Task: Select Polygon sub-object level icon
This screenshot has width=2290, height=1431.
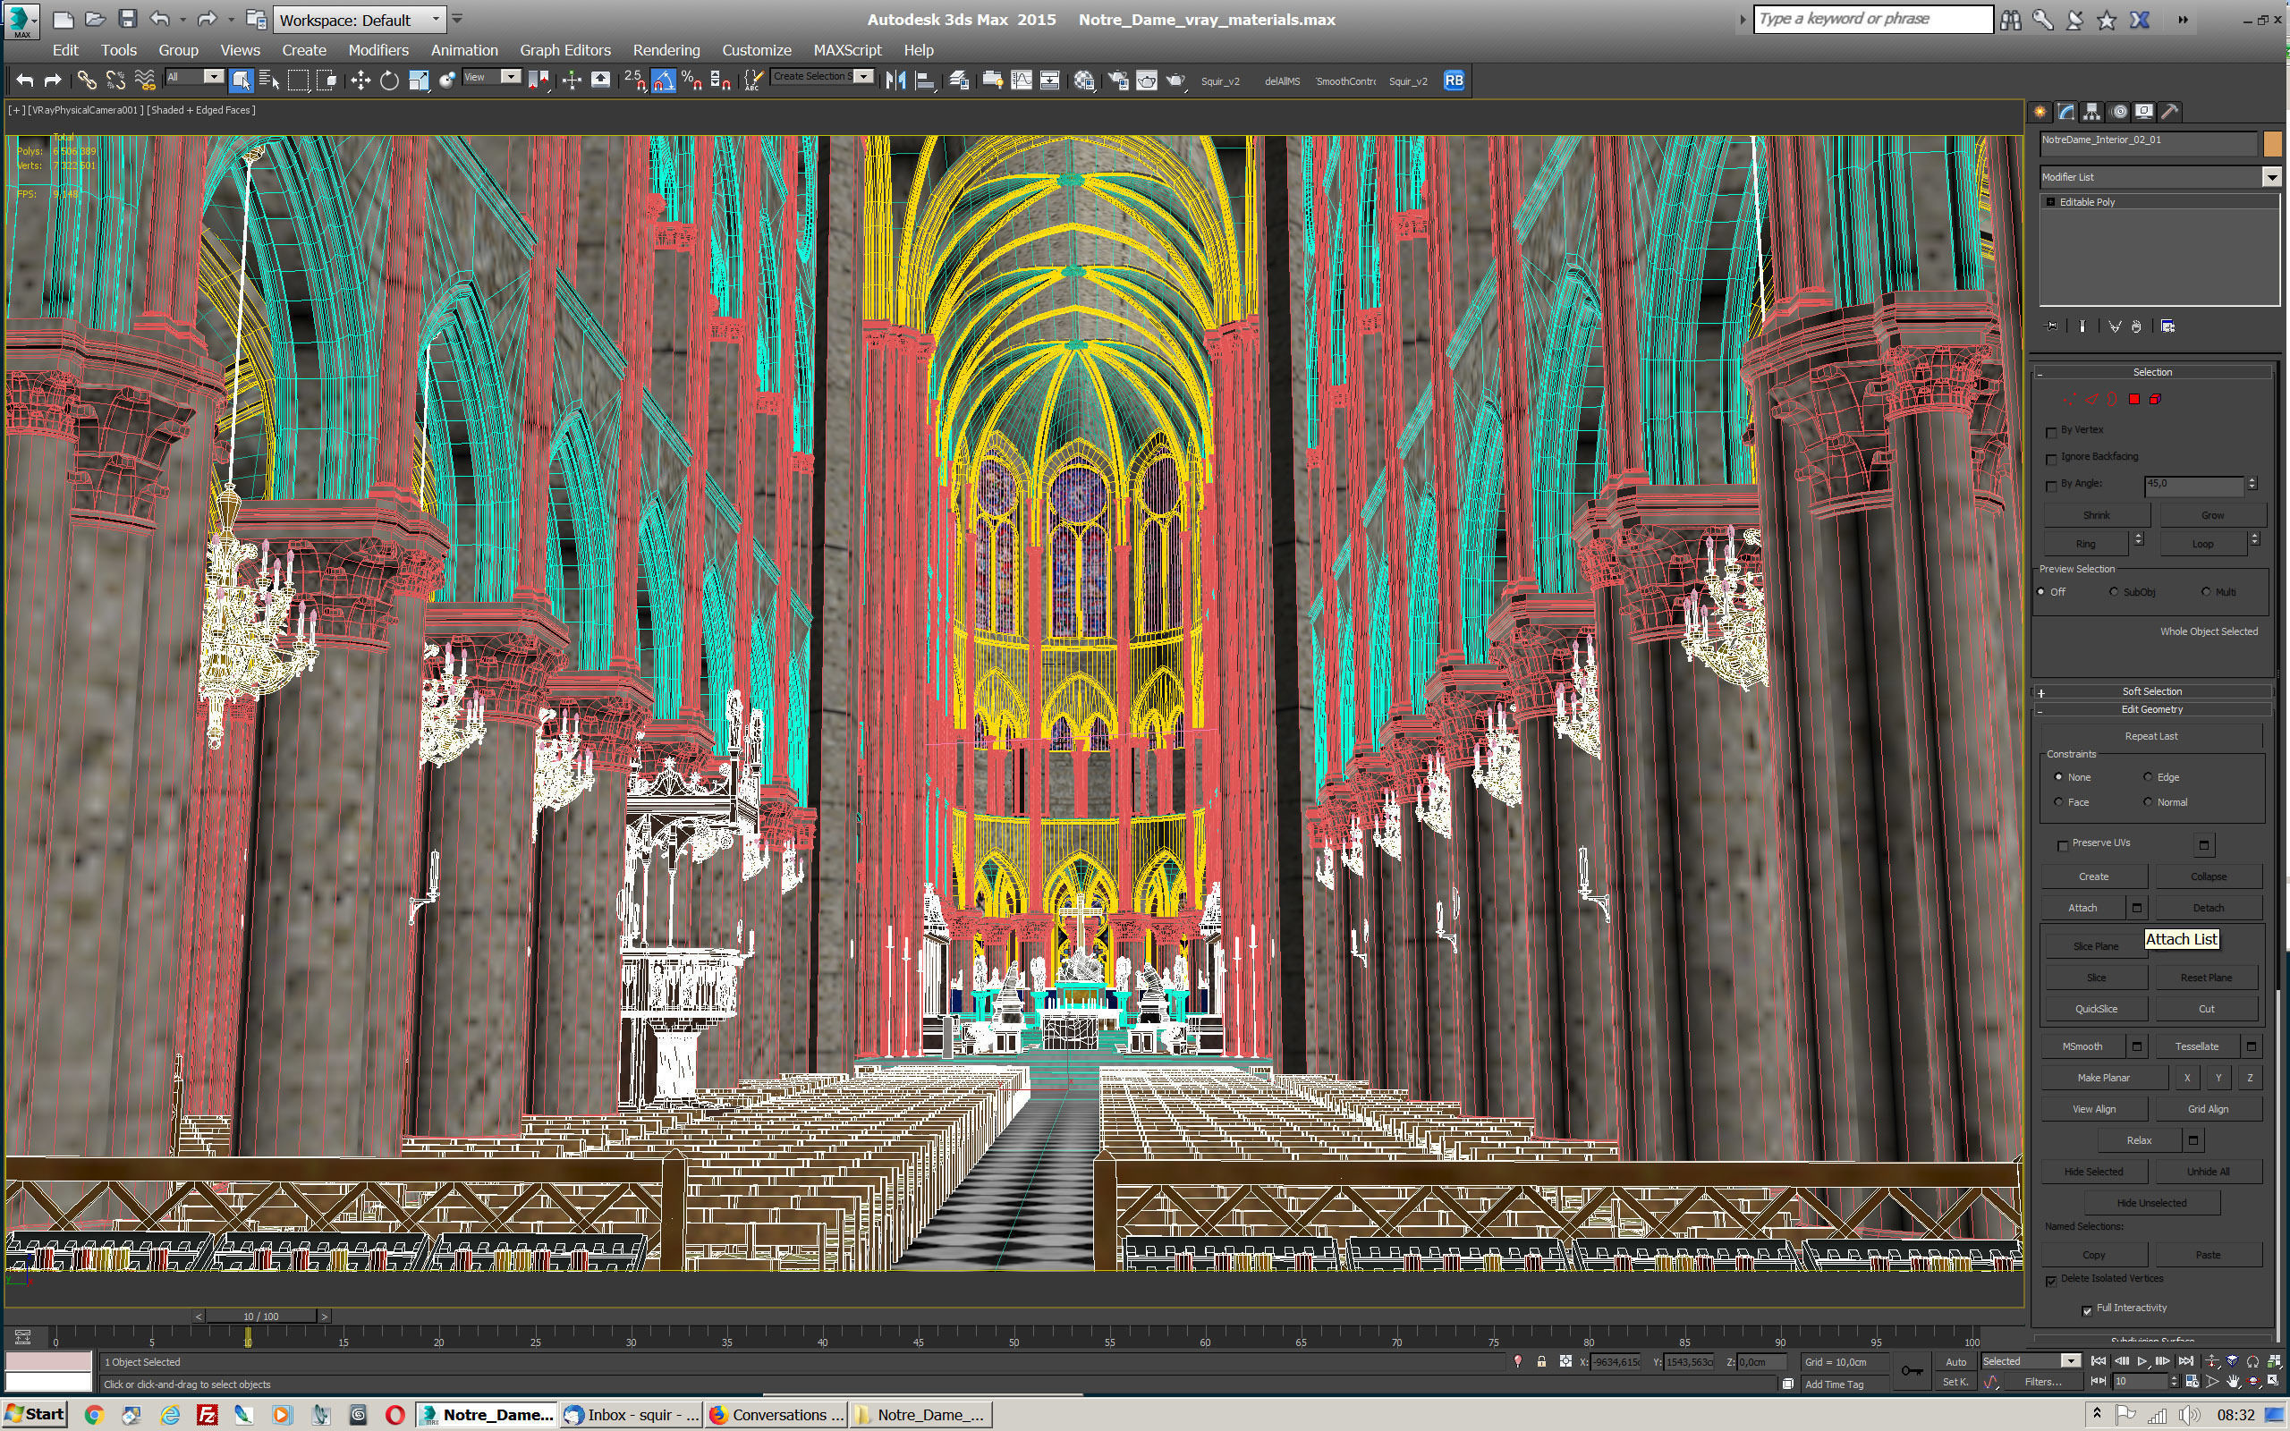Action: [x=2133, y=400]
